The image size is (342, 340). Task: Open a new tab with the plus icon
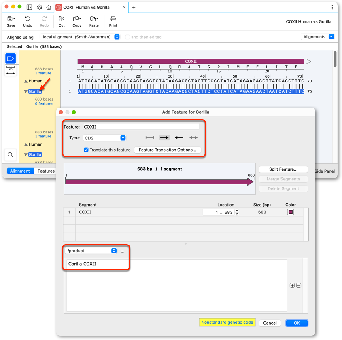coord(134,7)
